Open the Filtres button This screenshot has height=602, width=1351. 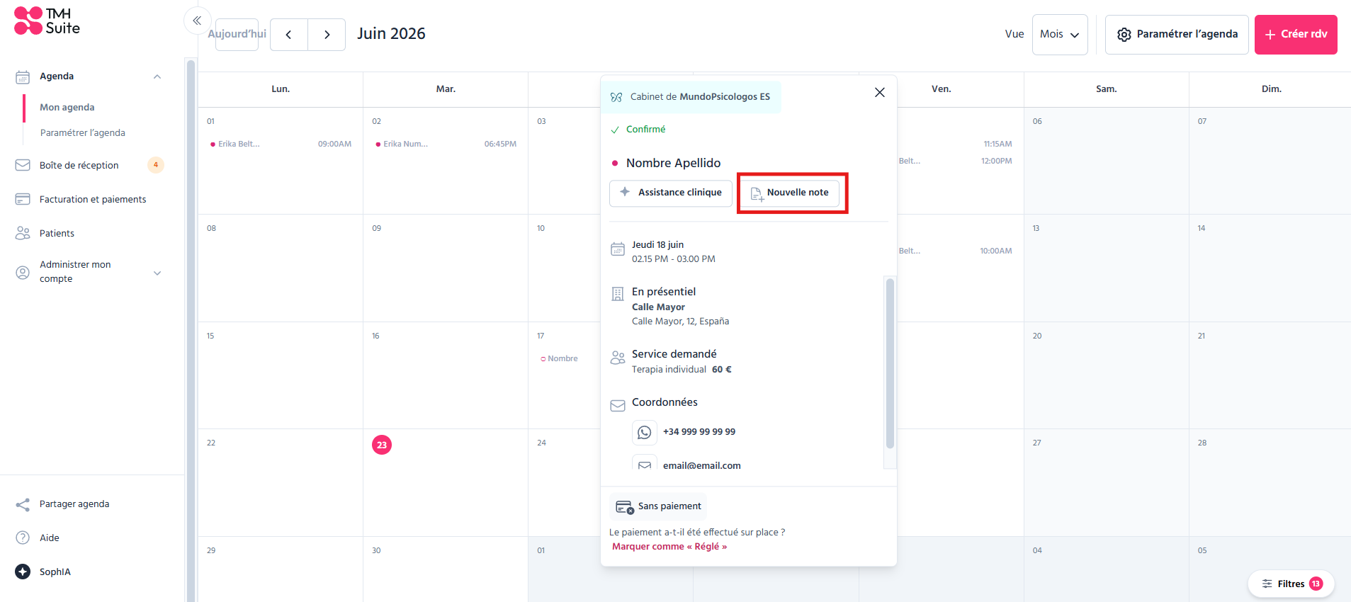click(1291, 584)
